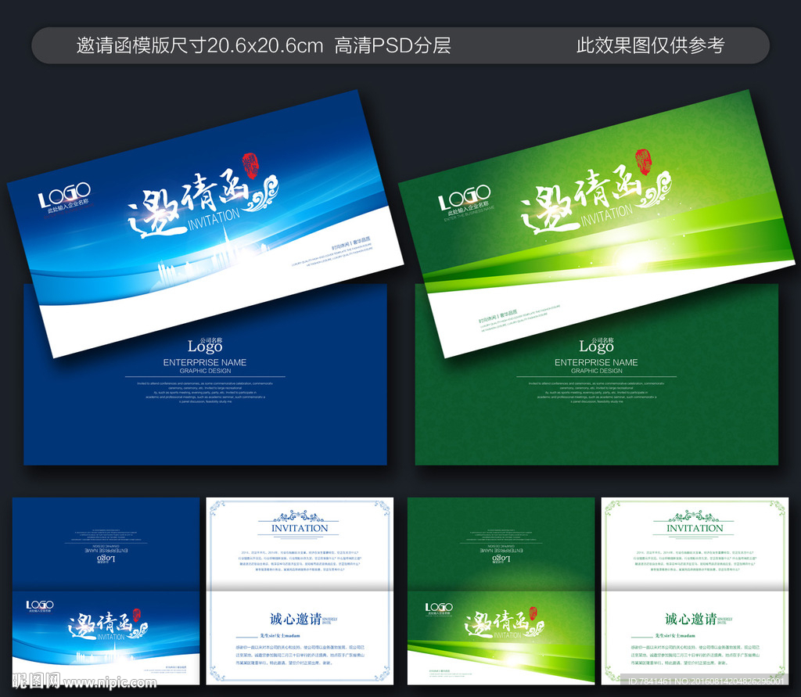Click the "诚心邀请" heading on the green inner page
This screenshot has width=801, height=697.
691,619
